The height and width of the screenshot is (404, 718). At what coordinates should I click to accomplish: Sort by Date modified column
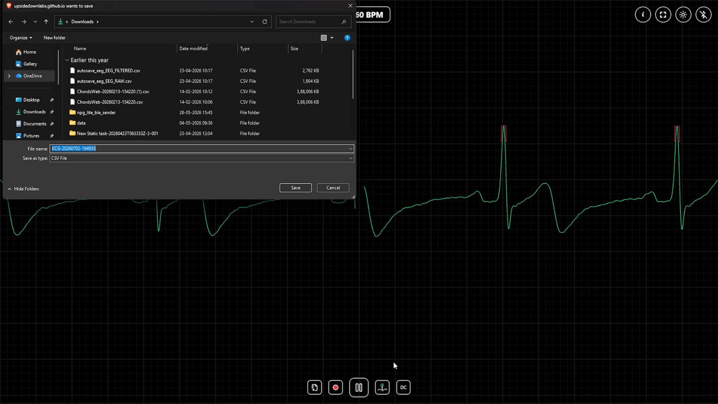click(x=193, y=49)
